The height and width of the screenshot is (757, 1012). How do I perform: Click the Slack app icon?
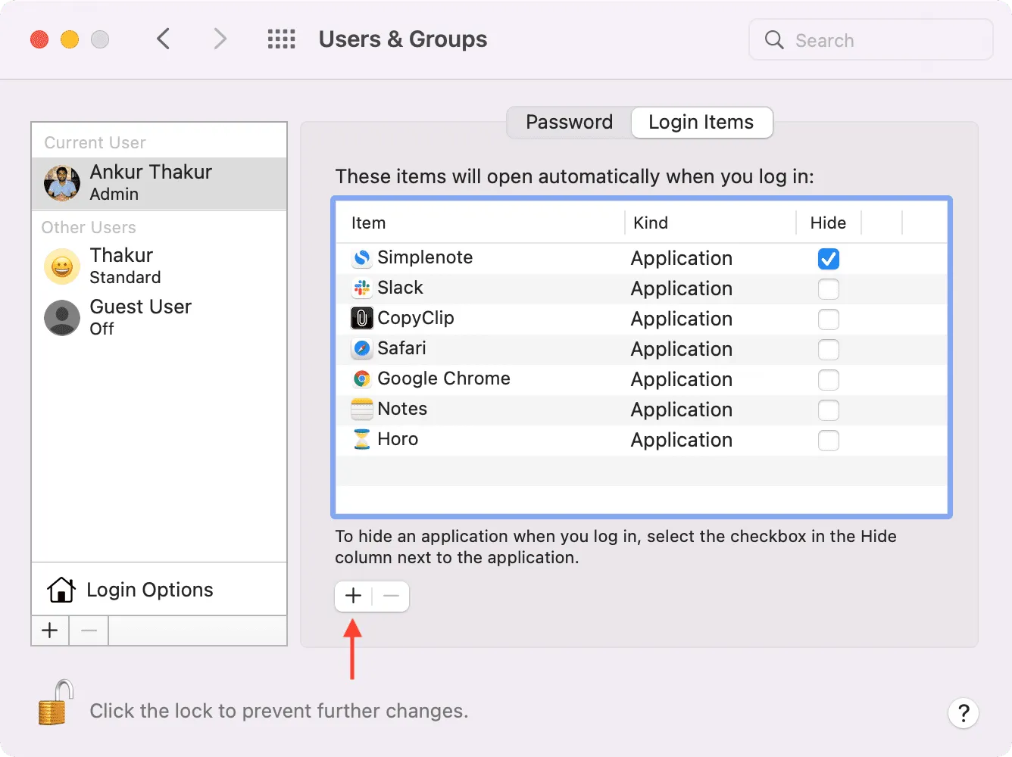[362, 288]
